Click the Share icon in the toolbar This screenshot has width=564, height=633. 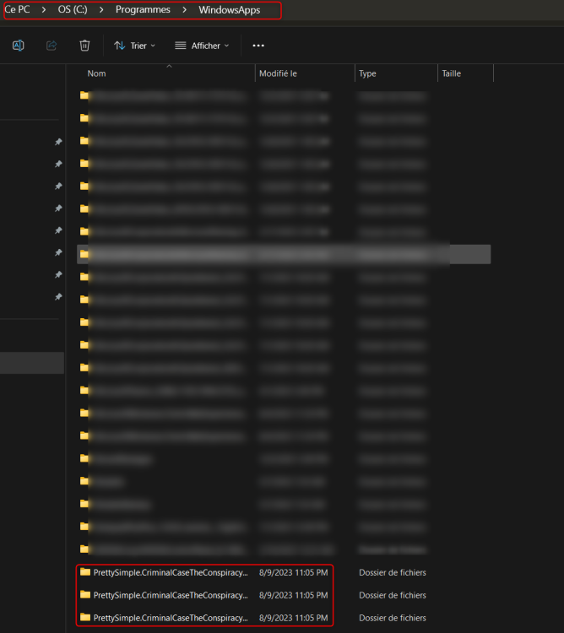click(x=52, y=46)
